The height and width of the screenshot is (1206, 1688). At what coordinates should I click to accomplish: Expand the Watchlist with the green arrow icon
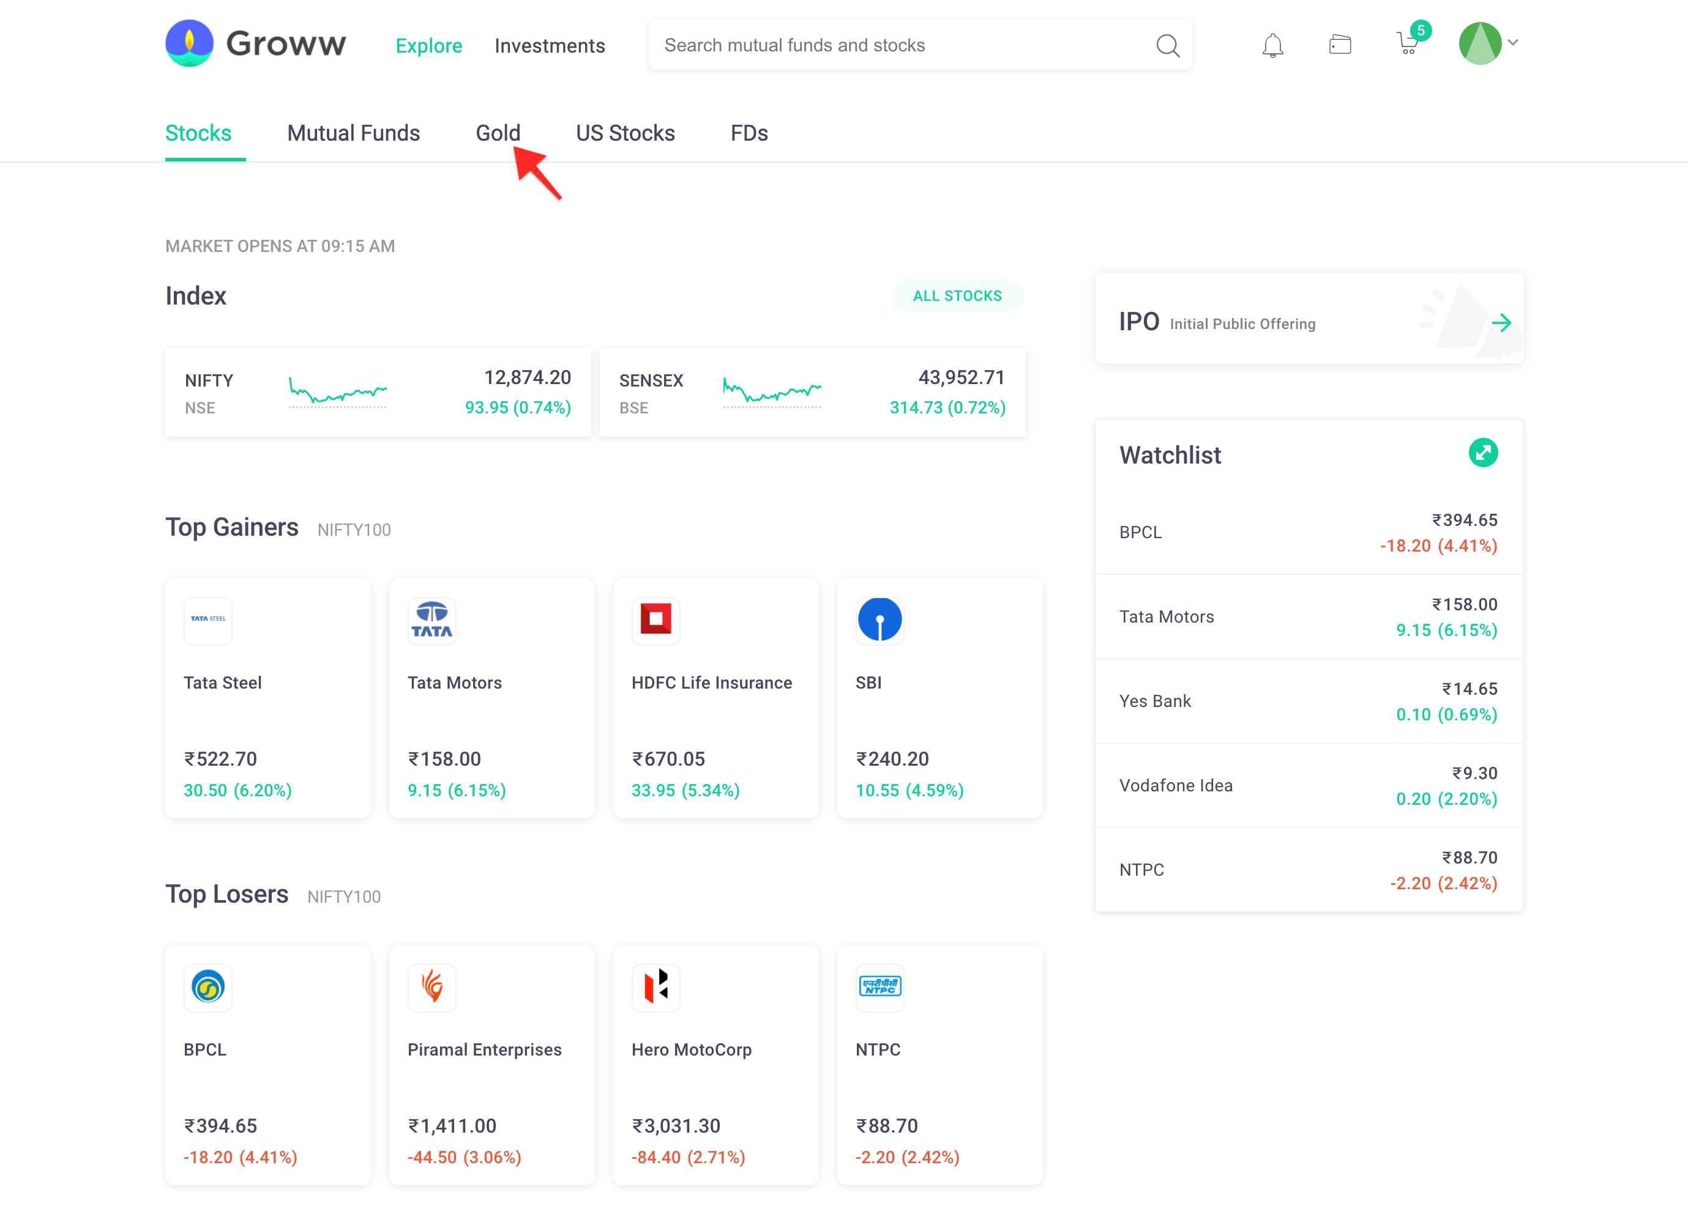point(1483,453)
